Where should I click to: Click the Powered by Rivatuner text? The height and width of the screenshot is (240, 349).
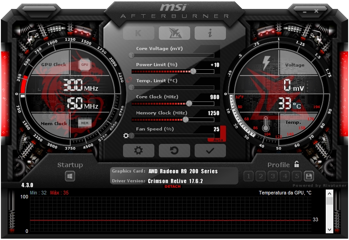click(x=319, y=185)
